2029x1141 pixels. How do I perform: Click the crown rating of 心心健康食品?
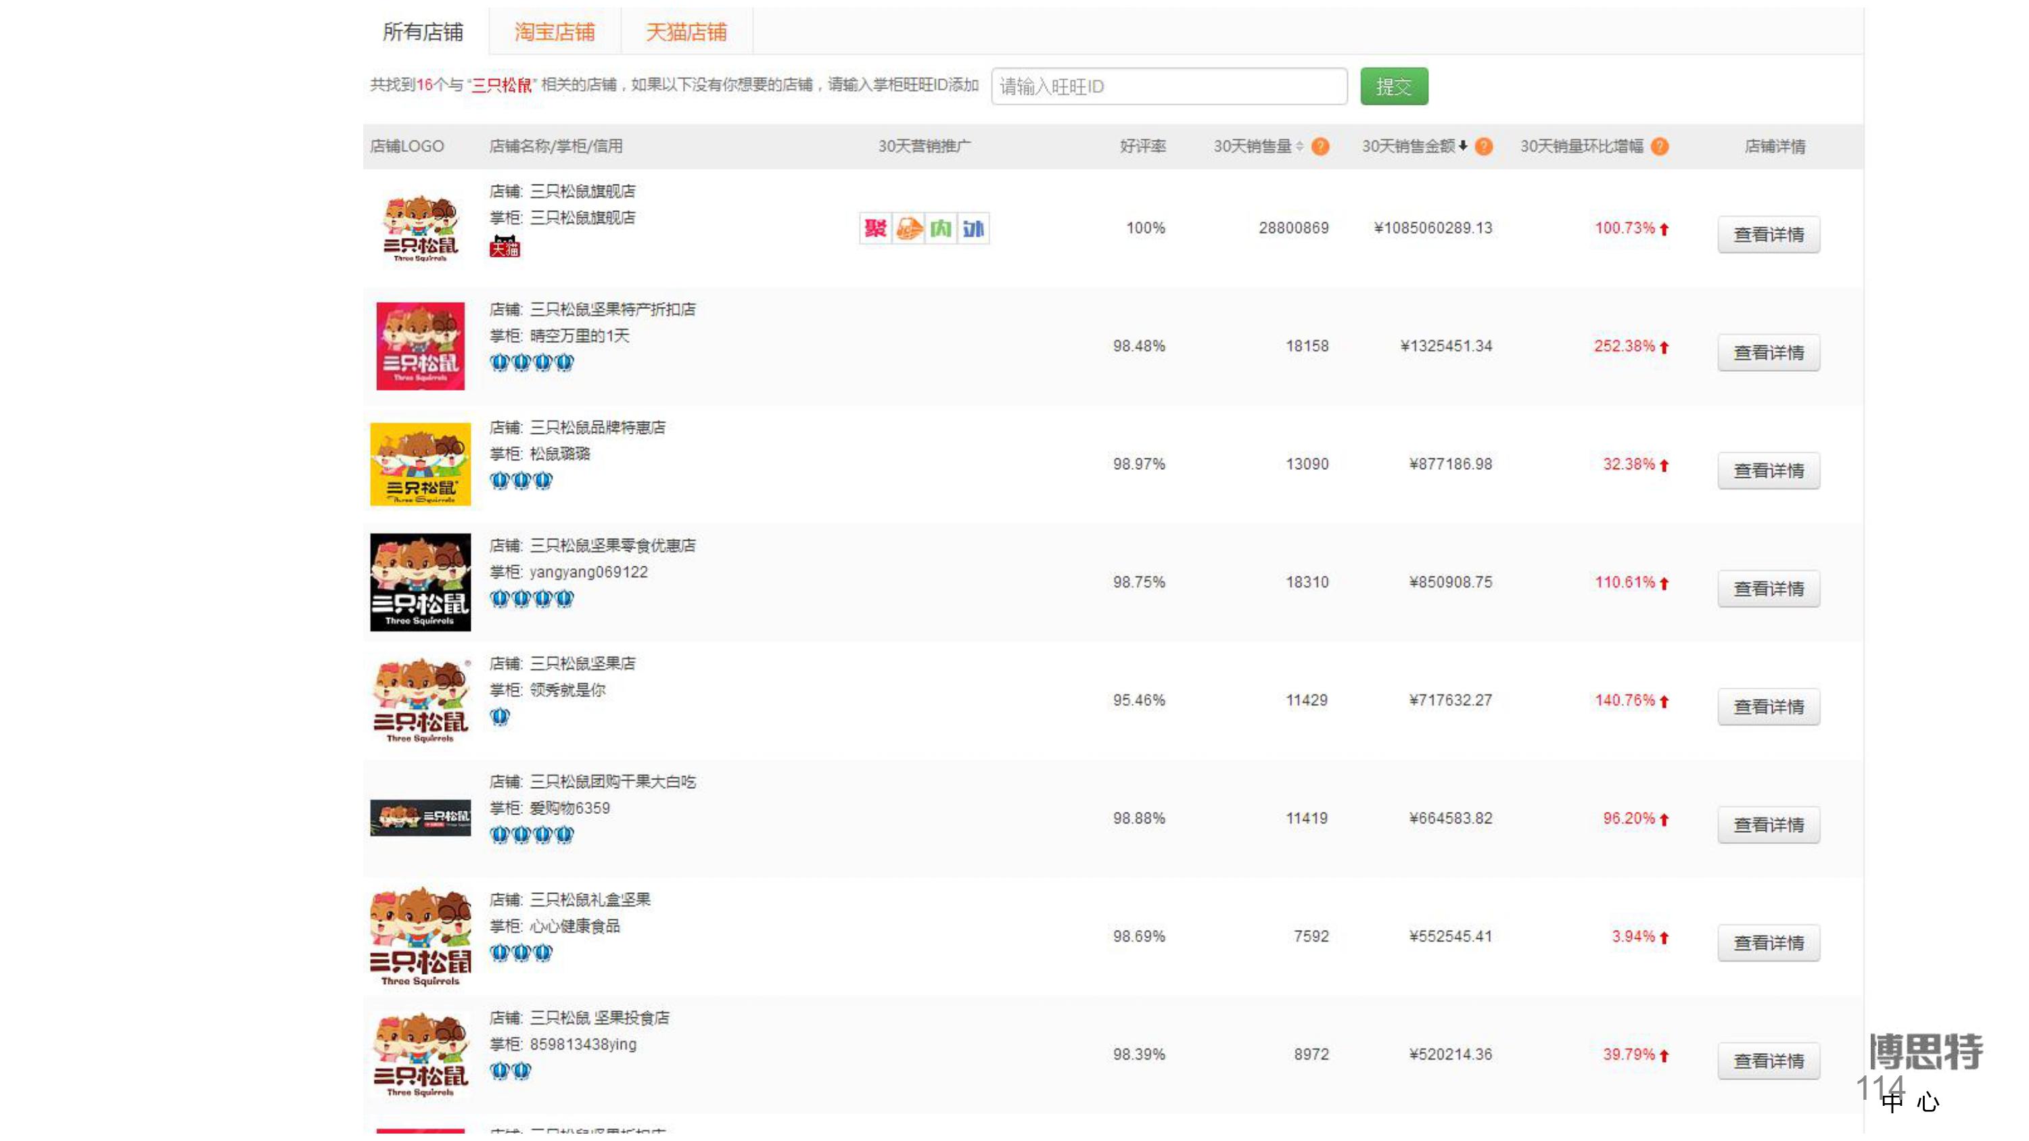click(x=521, y=953)
